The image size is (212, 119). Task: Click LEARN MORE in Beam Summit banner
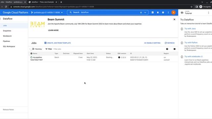coord(53,30)
